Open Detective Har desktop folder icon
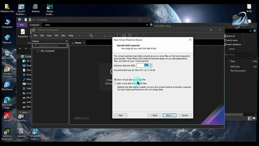259x146 pixels. tap(7, 8)
